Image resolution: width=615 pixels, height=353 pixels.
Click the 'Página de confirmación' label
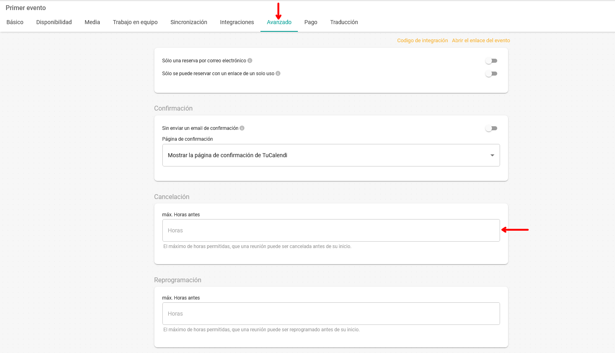(x=187, y=139)
